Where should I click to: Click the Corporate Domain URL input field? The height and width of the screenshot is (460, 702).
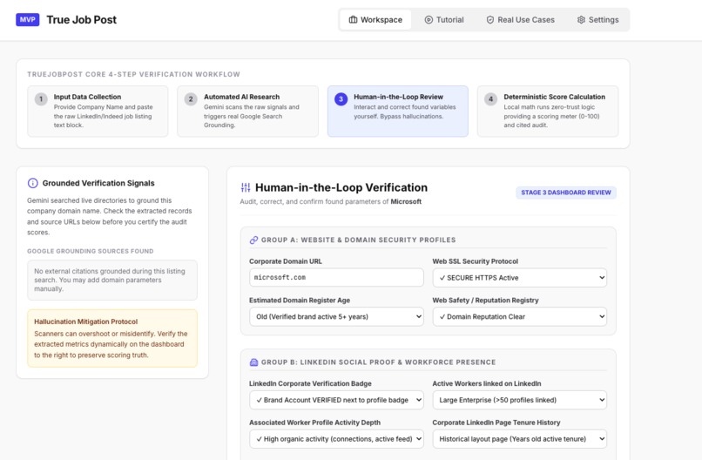tap(336, 277)
